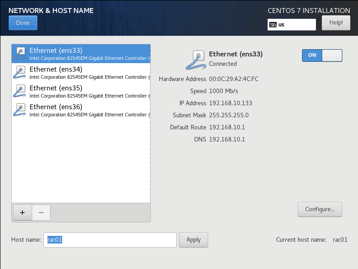The image size is (358, 269).
Task: Click the ens35 network cable icon
Action: 19,91
